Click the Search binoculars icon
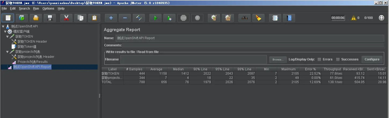The width and height of the screenshot is (389, 118). tap(244, 18)
